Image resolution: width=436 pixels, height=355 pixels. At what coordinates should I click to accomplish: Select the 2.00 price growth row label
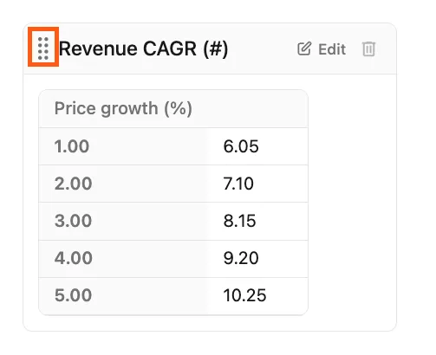click(x=73, y=184)
